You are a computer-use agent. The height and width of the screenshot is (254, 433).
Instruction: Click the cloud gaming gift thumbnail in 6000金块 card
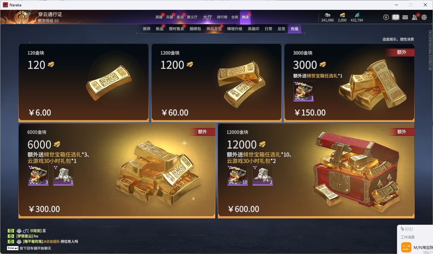coord(63,175)
